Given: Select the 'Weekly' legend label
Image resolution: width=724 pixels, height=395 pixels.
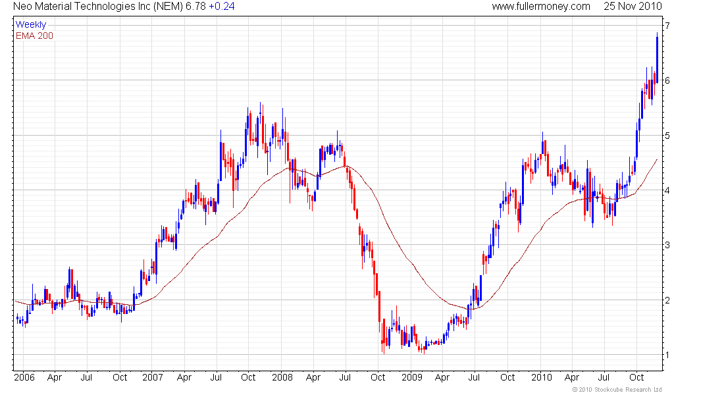Looking at the screenshot, I should coord(31,24).
